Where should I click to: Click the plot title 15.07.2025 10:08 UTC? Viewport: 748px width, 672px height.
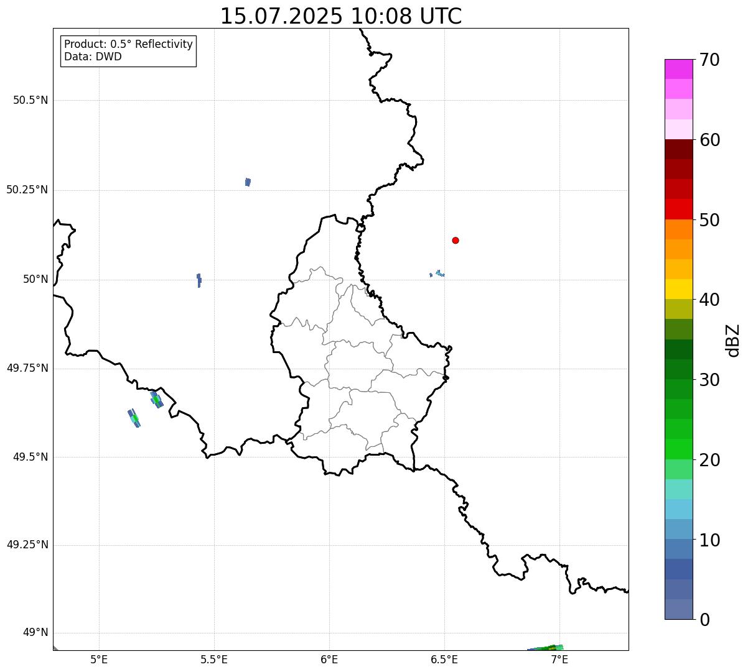pos(341,16)
